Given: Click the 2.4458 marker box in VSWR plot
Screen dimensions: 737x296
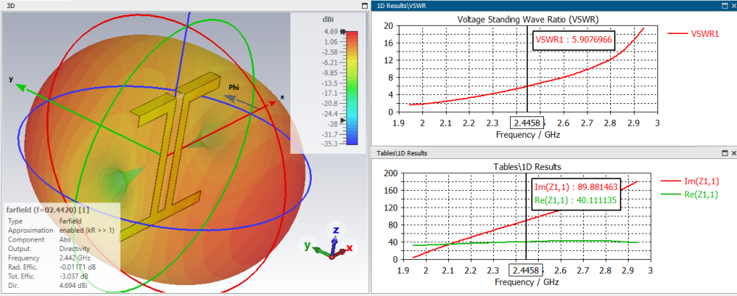Looking at the screenshot, I should point(526,123).
